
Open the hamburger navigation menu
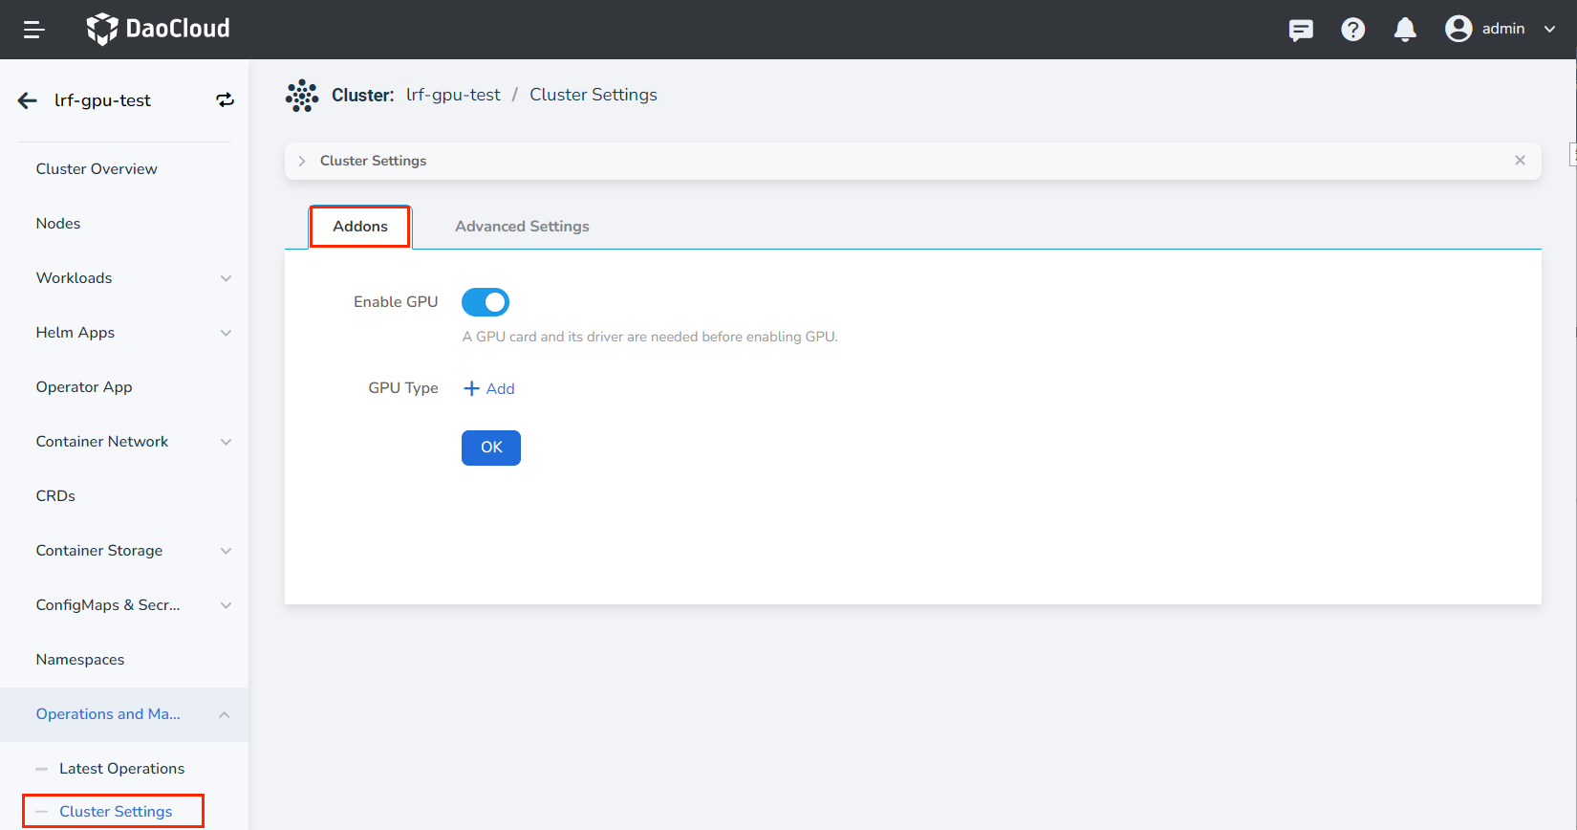pyautogui.click(x=34, y=30)
